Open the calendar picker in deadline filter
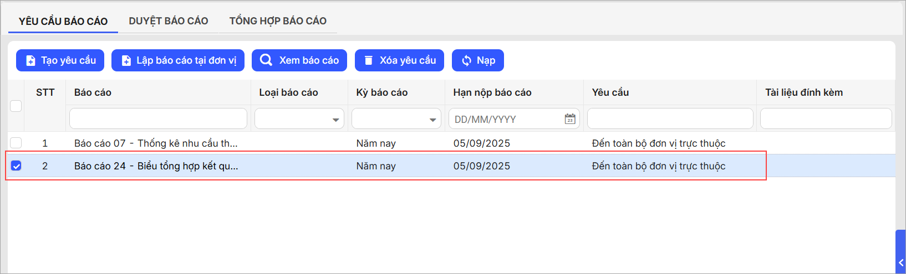Image resolution: width=906 pixels, height=274 pixels. point(569,119)
